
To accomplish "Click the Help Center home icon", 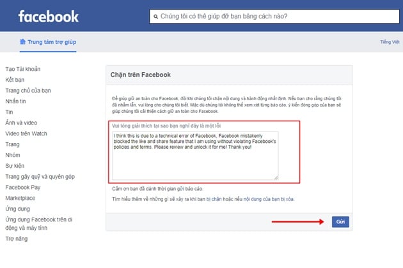I will tap(22, 41).
